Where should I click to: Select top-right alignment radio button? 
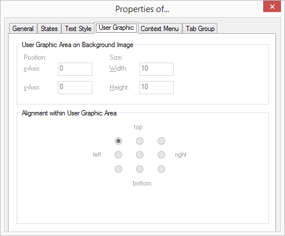[161, 141]
